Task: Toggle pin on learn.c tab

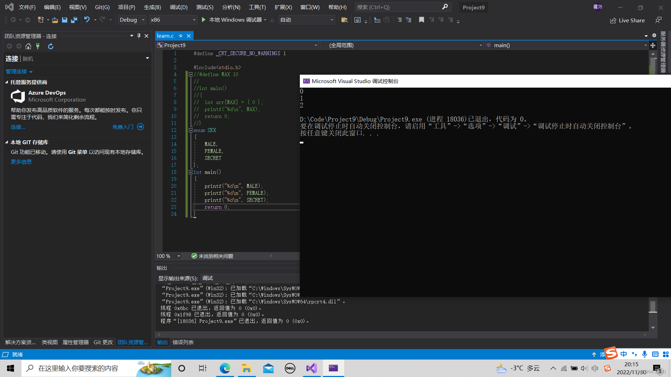Action: (181, 36)
